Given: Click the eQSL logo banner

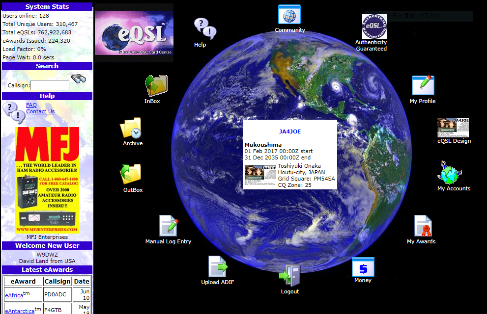Looking at the screenshot, I should click(x=134, y=33).
